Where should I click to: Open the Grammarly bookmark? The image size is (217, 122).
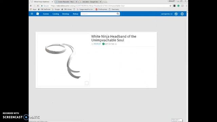tap(114, 9)
